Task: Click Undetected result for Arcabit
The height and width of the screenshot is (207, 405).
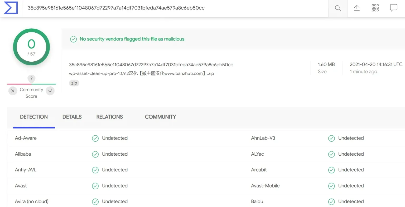Action: click(351, 170)
